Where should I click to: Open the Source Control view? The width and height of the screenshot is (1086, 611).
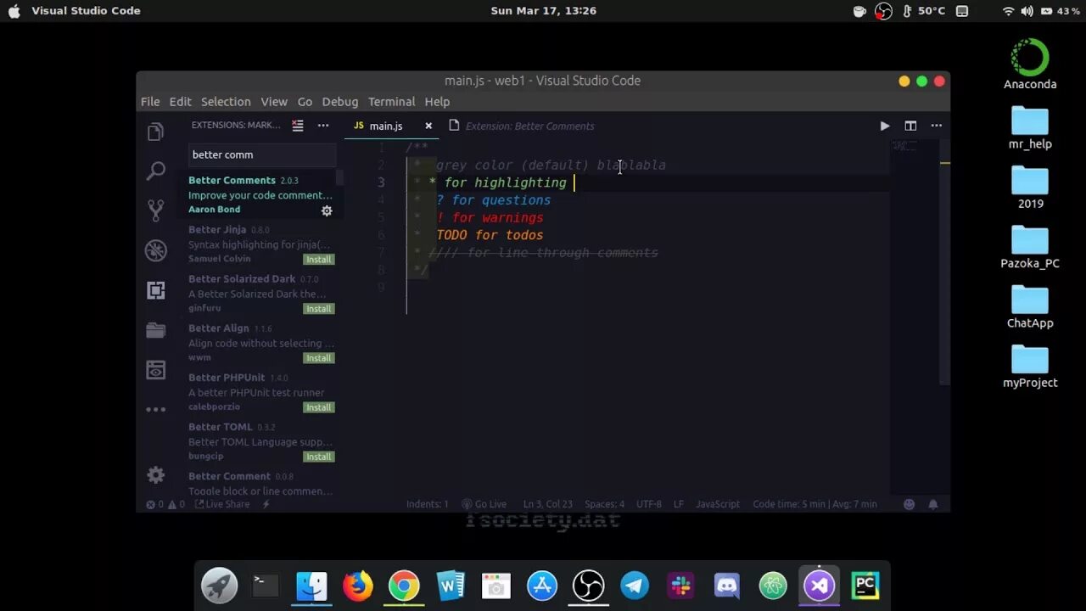point(155,210)
